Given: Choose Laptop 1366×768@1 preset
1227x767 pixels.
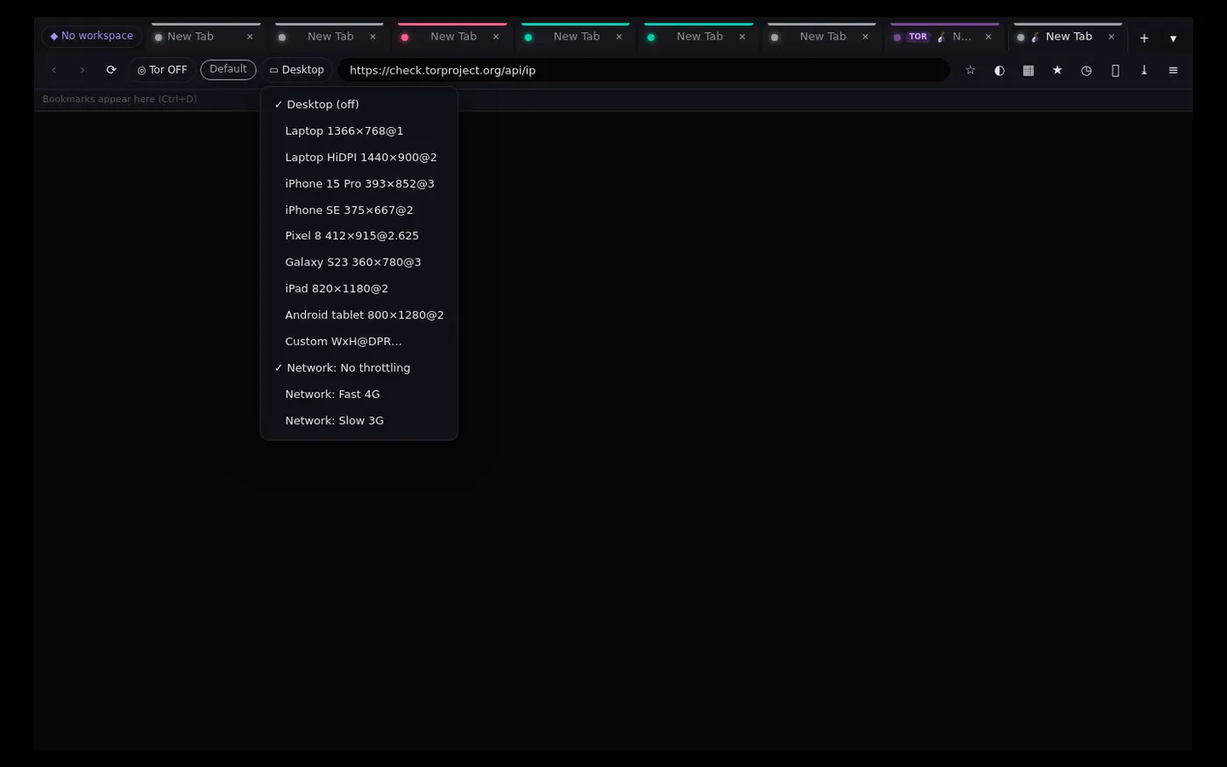Looking at the screenshot, I should point(359,131).
